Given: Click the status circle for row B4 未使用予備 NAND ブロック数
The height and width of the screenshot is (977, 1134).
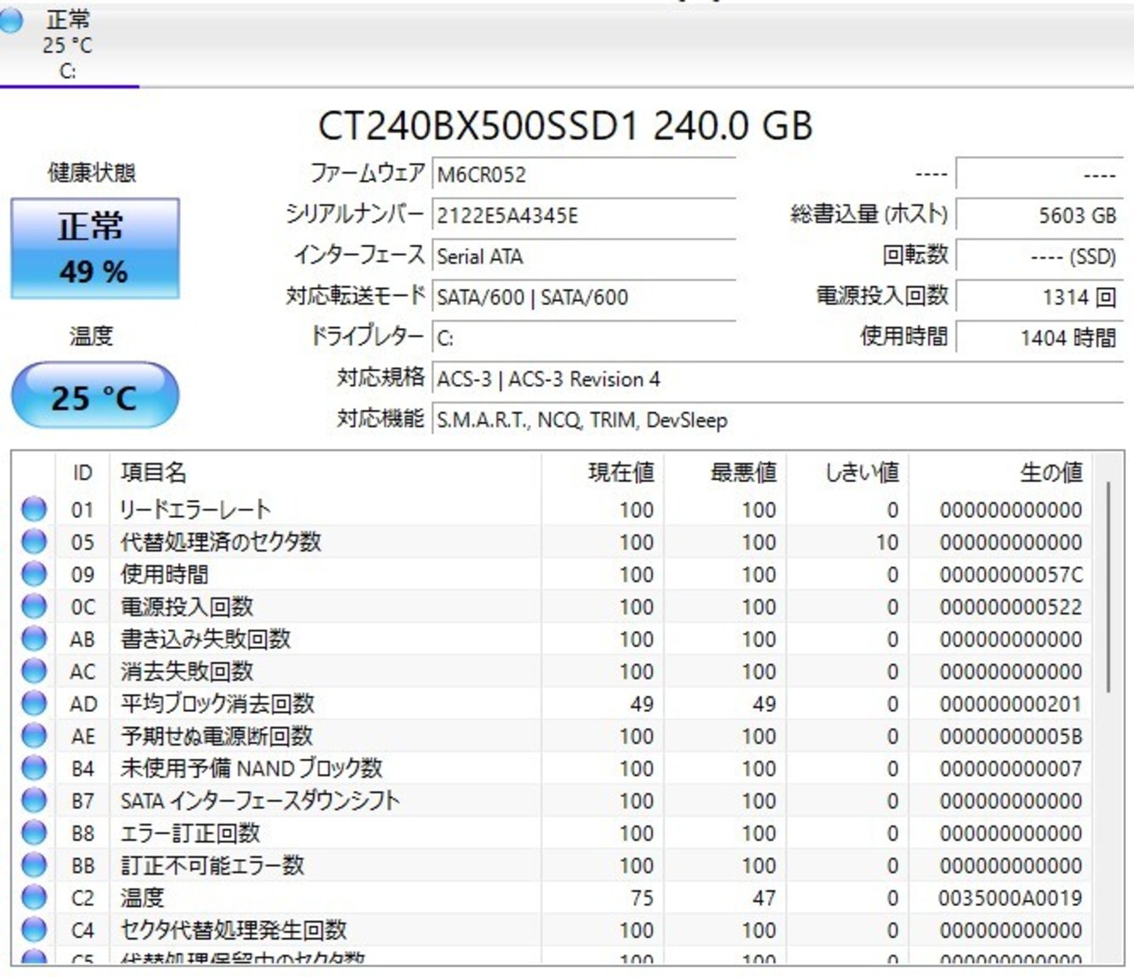Looking at the screenshot, I should tap(34, 768).
